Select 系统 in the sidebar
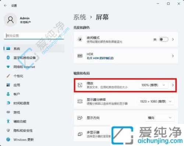The height and width of the screenshot is (146, 184). click(x=34, y=48)
